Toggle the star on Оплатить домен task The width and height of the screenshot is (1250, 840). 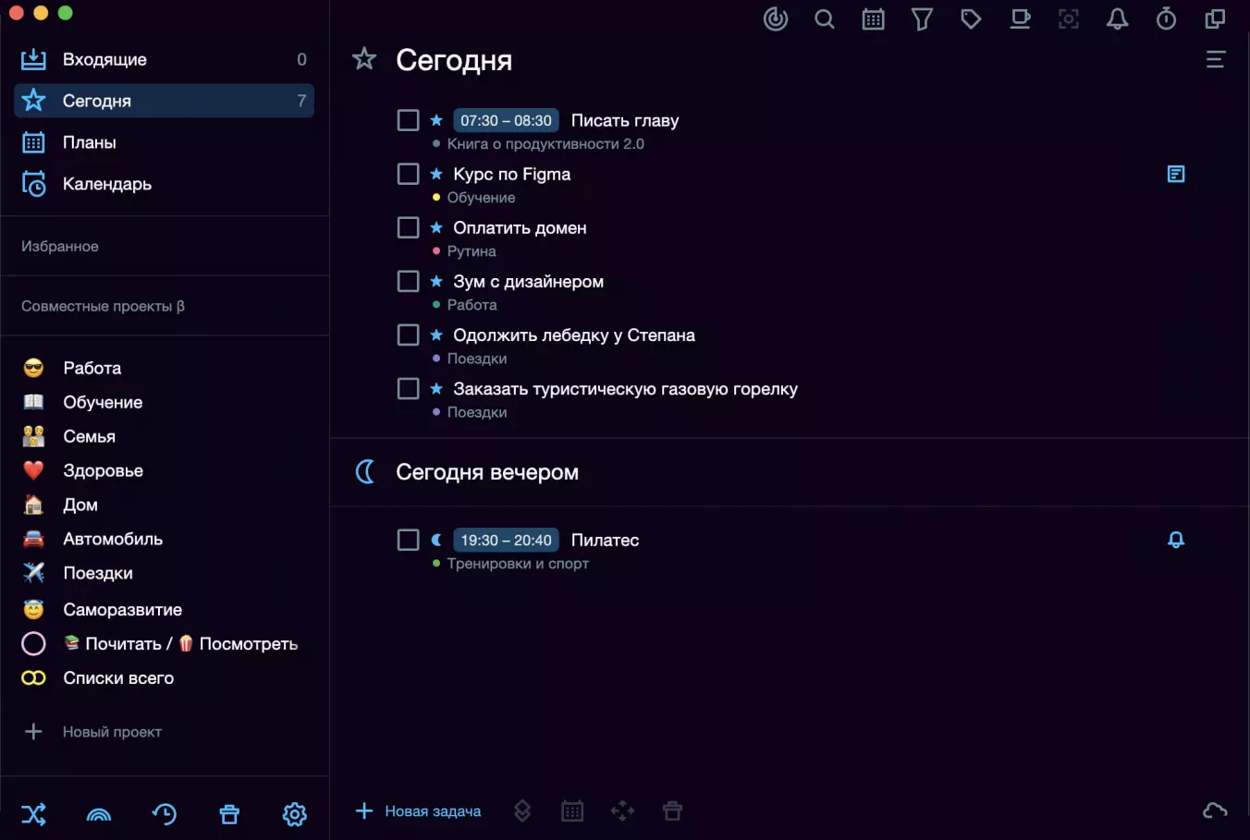click(436, 227)
